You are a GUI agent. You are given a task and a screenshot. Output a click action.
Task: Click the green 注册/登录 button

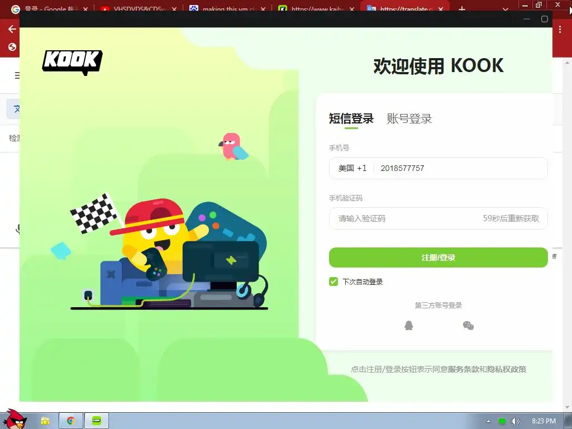pos(438,258)
